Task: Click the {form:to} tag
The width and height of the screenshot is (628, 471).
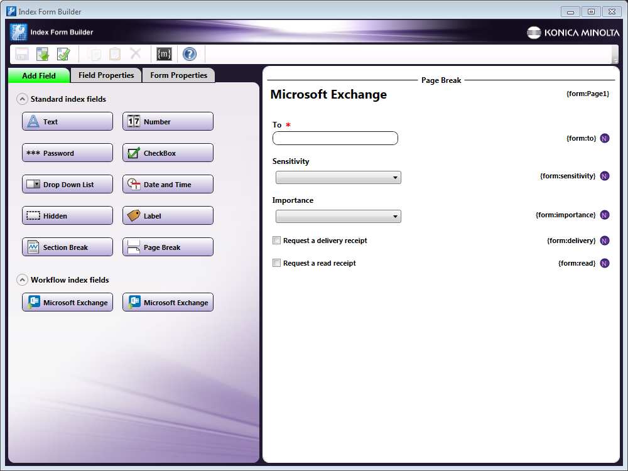Action: coord(581,138)
